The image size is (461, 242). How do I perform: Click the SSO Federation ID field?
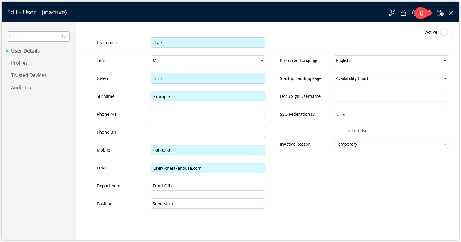point(391,114)
